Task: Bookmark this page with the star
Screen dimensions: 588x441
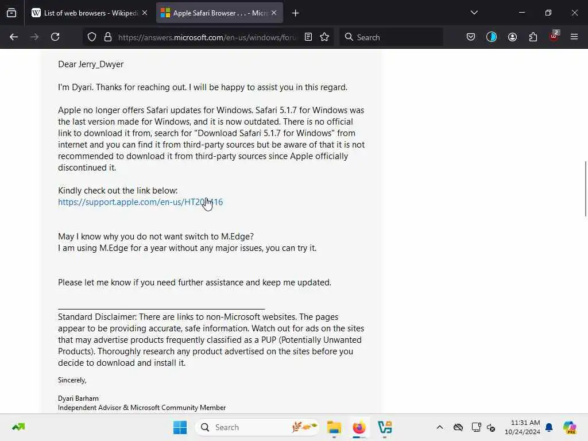Action: tap(324, 37)
